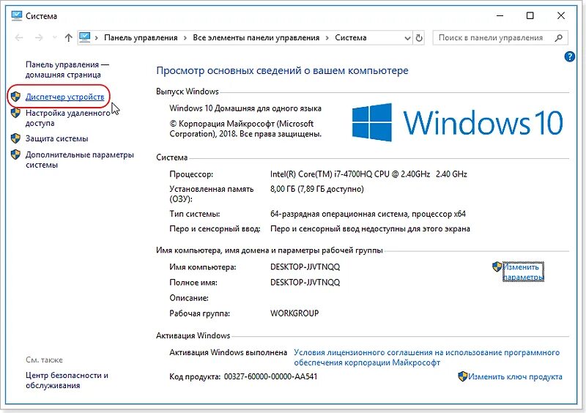Maximize the Система window
This screenshot has height=413, width=586.
[530, 15]
